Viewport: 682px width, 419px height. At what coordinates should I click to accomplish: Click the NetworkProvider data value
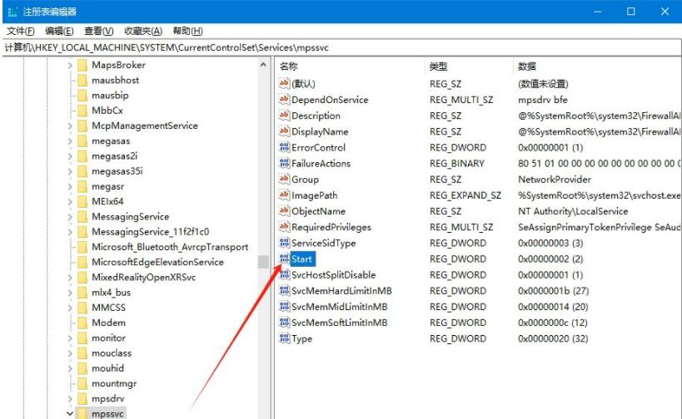click(x=555, y=180)
